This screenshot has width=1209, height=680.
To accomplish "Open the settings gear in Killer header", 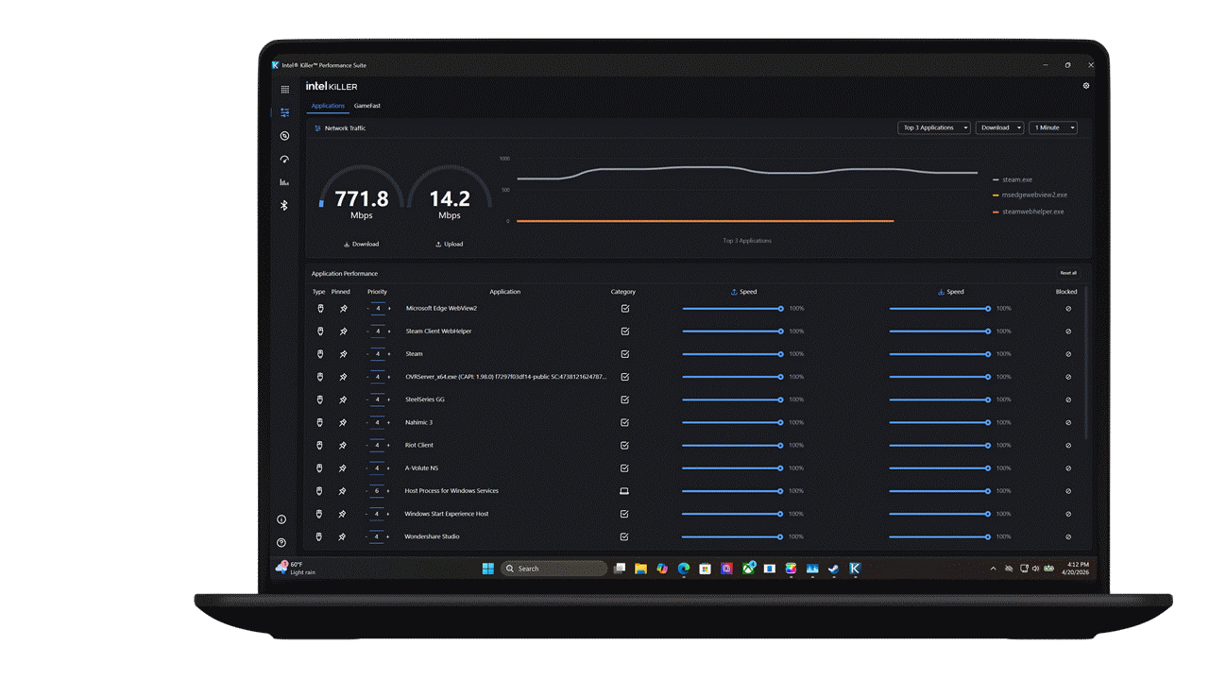I will click(1086, 86).
